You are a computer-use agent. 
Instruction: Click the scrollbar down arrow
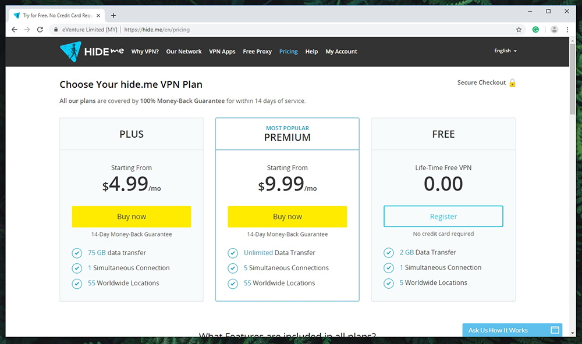(572, 333)
